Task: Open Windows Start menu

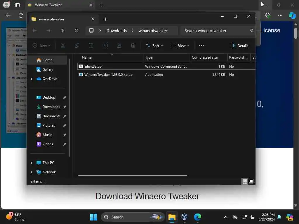Action: click(x=93, y=217)
